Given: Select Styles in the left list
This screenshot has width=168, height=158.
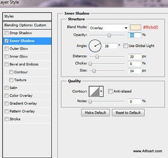Looking at the screenshot, I should pos(27,16).
